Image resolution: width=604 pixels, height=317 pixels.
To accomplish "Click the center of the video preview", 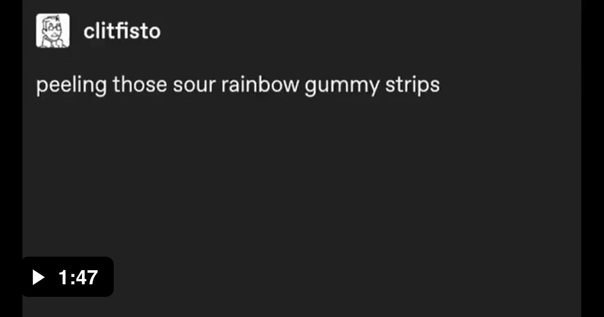I will click(x=302, y=158).
